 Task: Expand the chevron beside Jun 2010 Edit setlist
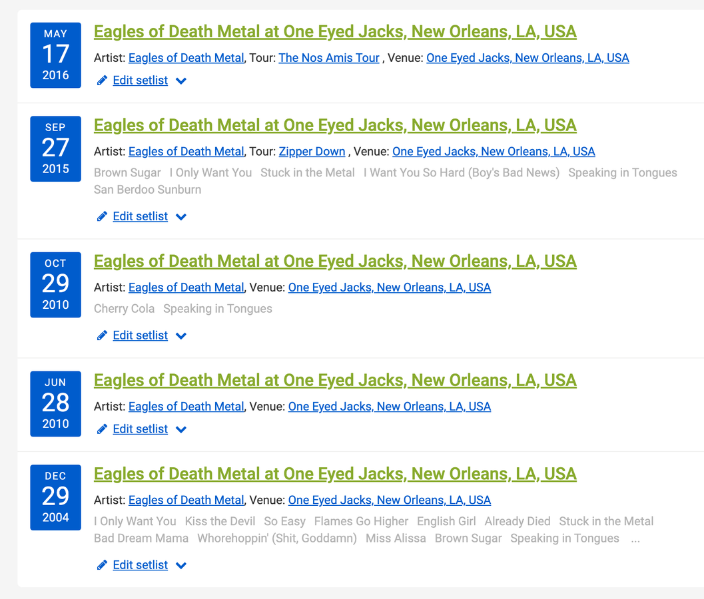click(x=181, y=430)
